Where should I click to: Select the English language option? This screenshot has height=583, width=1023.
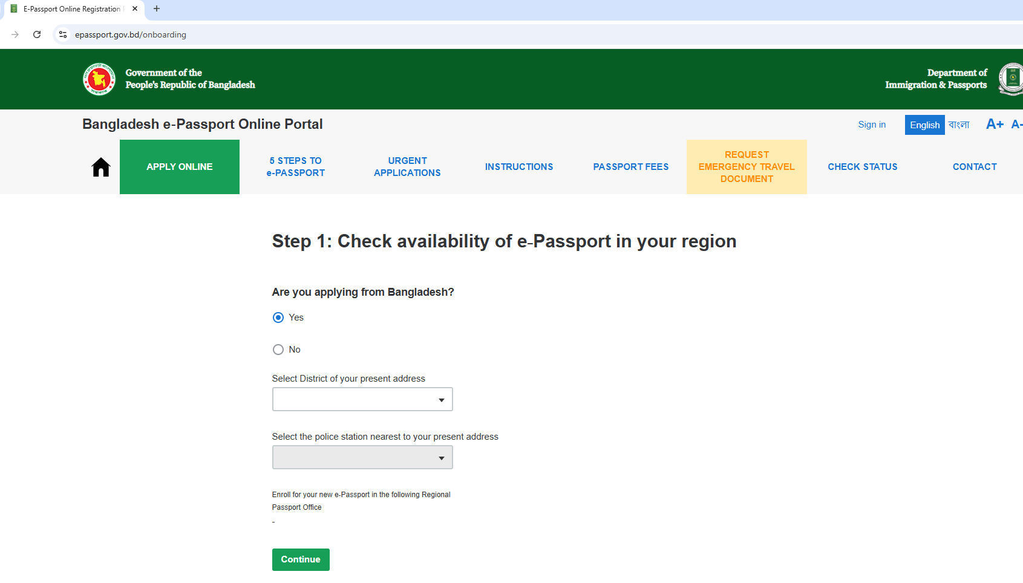924,125
